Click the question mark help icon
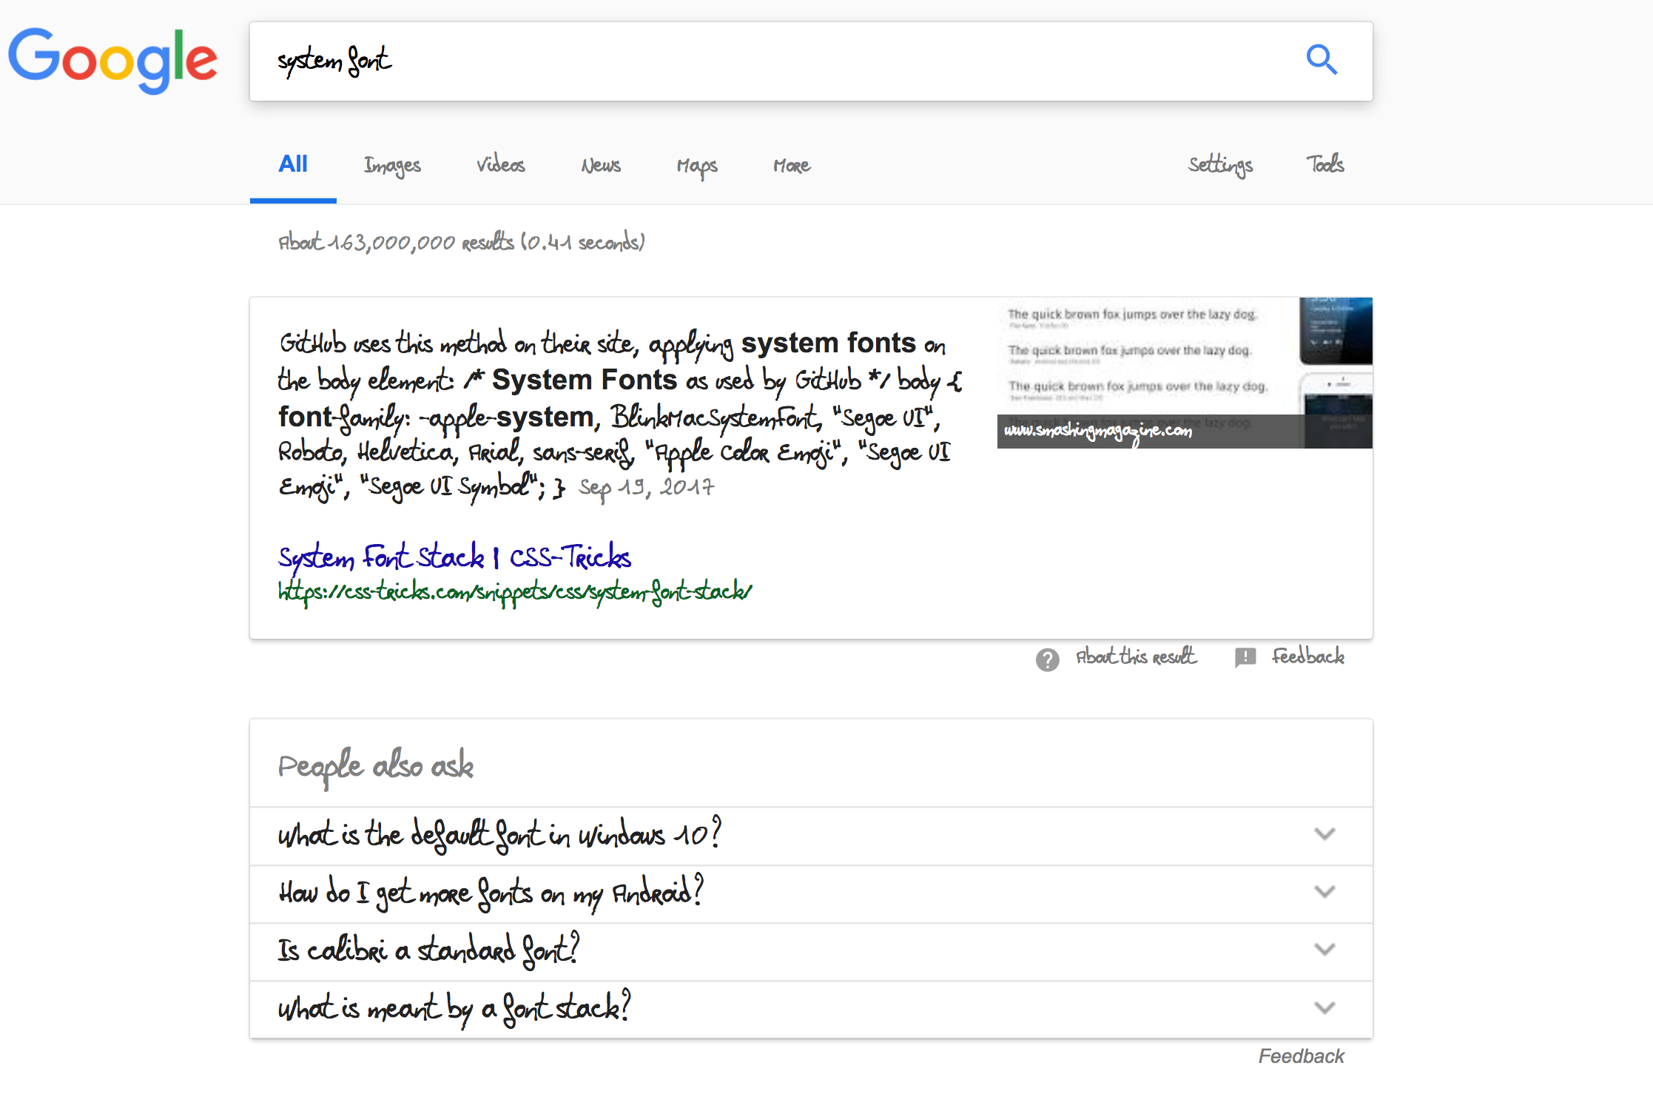Image resolution: width=1653 pixels, height=1094 pixels. 1048,659
